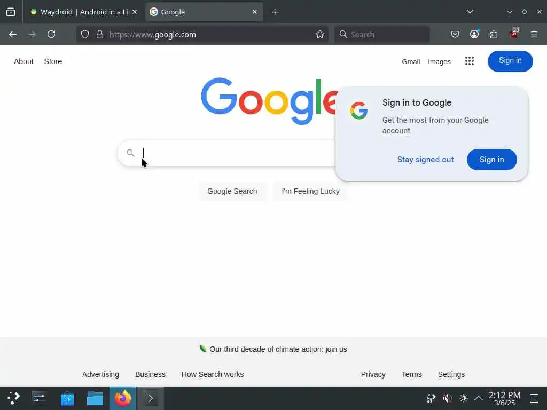This screenshot has width=547, height=410.
Task: Open How Search works link
Action: pyautogui.click(x=213, y=374)
